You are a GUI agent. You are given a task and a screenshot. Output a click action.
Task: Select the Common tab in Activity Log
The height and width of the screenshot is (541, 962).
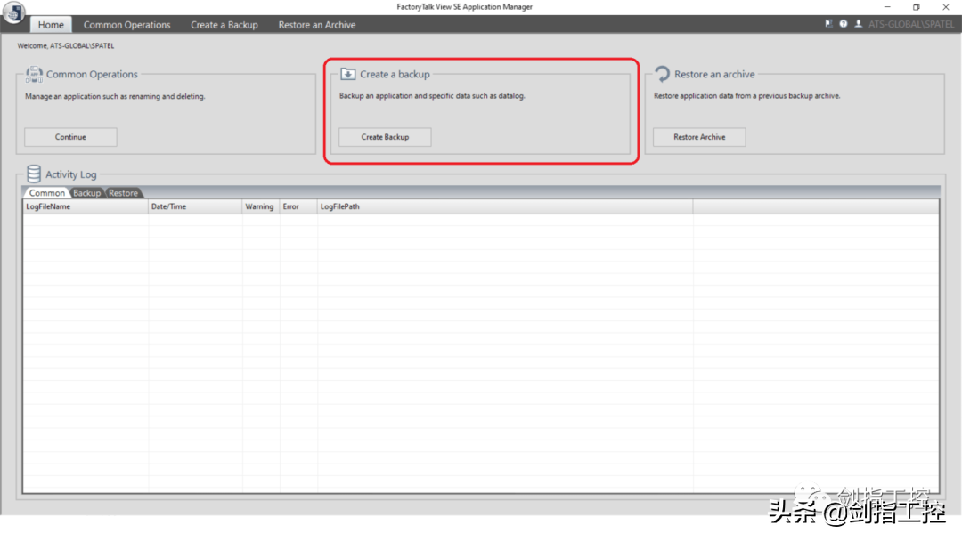tap(47, 193)
